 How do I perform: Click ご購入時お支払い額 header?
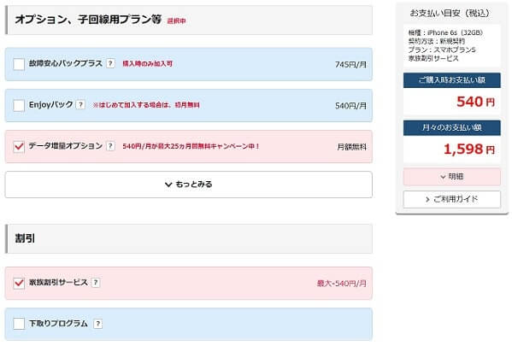pos(451,80)
